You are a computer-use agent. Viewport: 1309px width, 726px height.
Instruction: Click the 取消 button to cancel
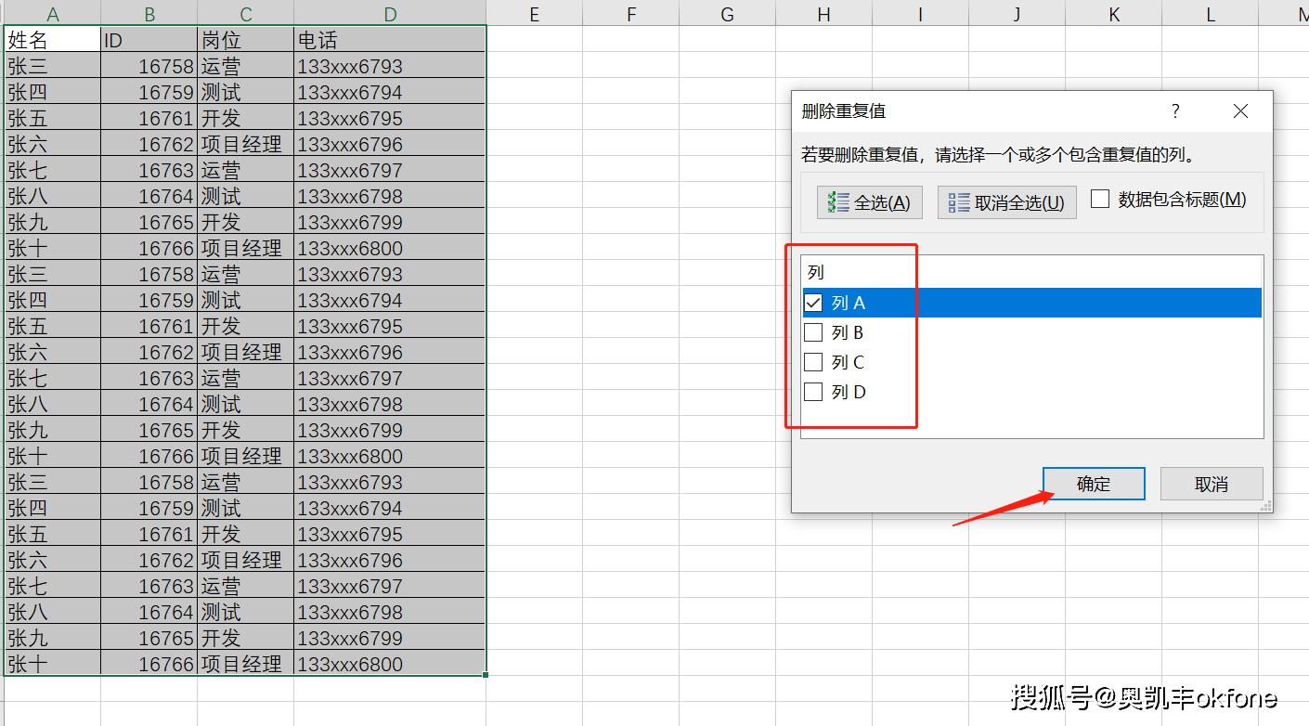click(x=1212, y=484)
